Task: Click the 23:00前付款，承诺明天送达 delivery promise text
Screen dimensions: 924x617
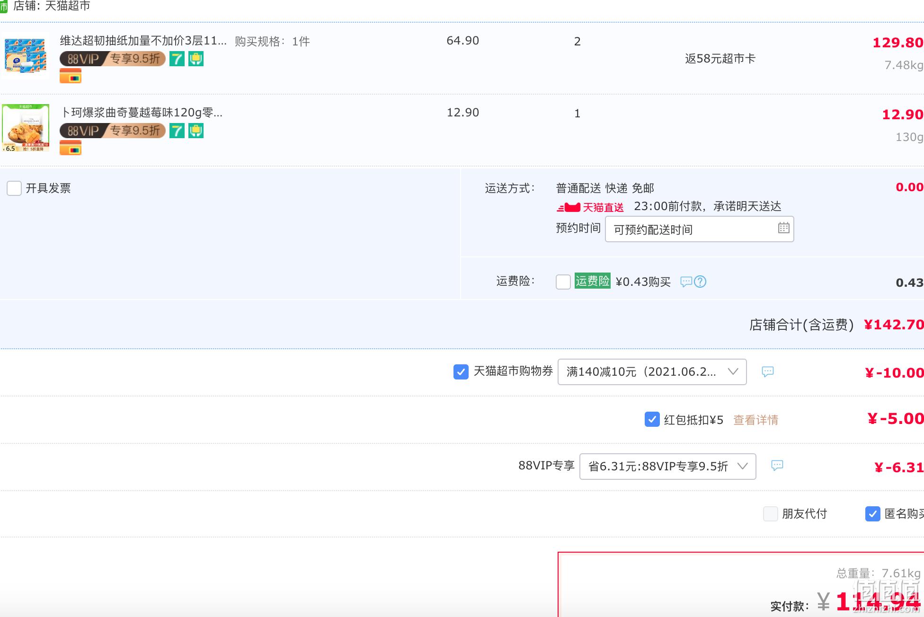Action: (708, 206)
